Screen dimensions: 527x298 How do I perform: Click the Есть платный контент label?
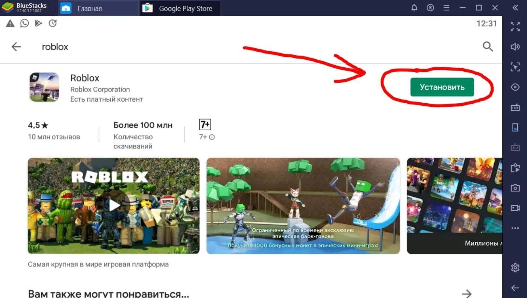coord(107,99)
